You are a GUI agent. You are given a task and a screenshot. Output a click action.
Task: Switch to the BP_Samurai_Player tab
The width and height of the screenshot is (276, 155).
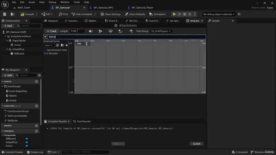pos(142,8)
